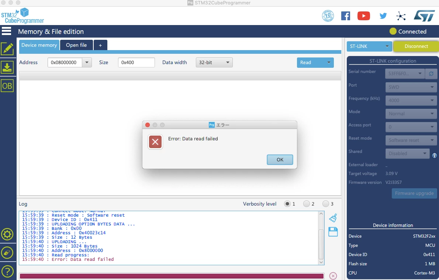Click the red progress bar
The image size is (439, 280).
pyautogui.click(x=172, y=276)
